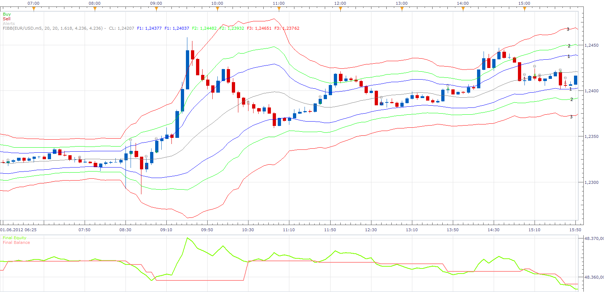The width and height of the screenshot is (604, 292).
Task: Click the red Sell legend label
Action: [x=7, y=19]
